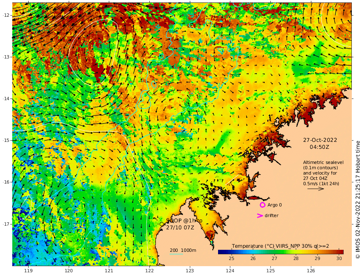Click the 'Altimetric sealevel' caption text

323,162
